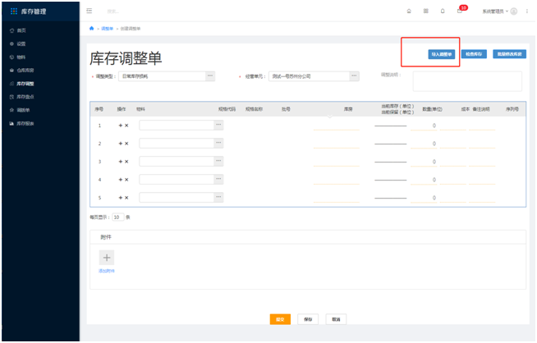Image resolution: width=537 pixels, height=343 pixels.
Task: Expand the 系统管理员 user dropdown
Action: [495, 11]
